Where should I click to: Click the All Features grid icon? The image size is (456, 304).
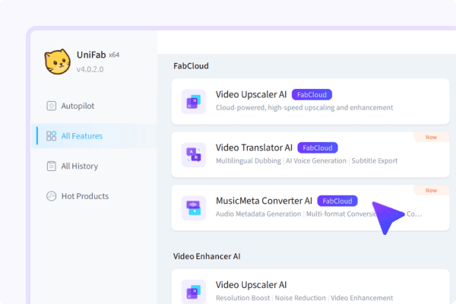pos(52,136)
